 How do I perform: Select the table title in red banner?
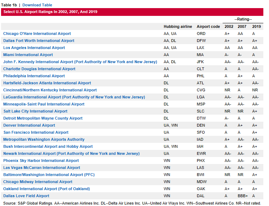click(x=50, y=12)
